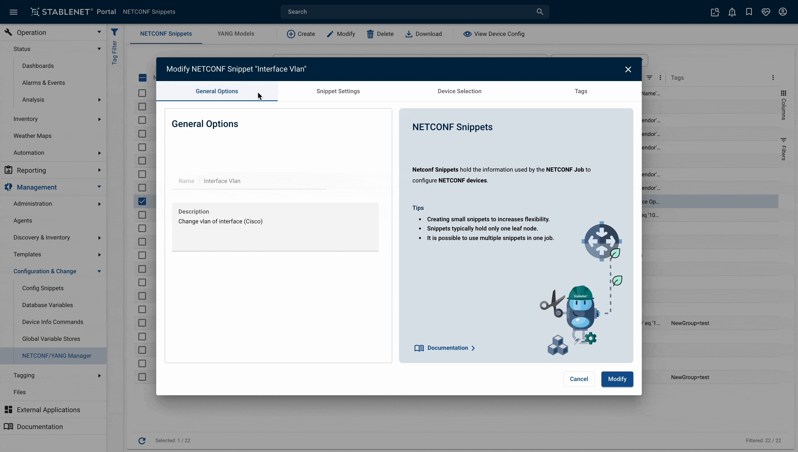Click the column filter icon left of Tags
This screenshot has height=452, width=798.
click(x=649, y=78)
